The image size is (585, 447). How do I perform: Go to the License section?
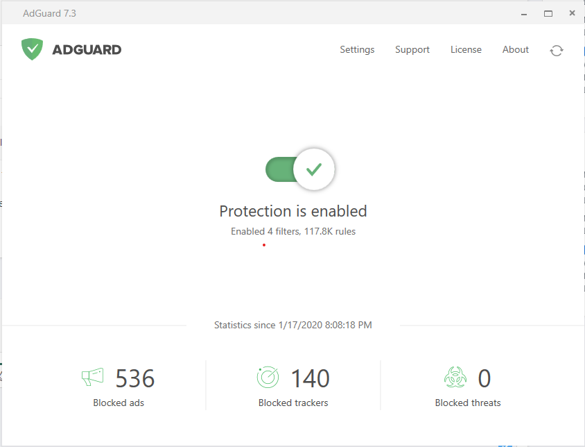click(466, 50)
